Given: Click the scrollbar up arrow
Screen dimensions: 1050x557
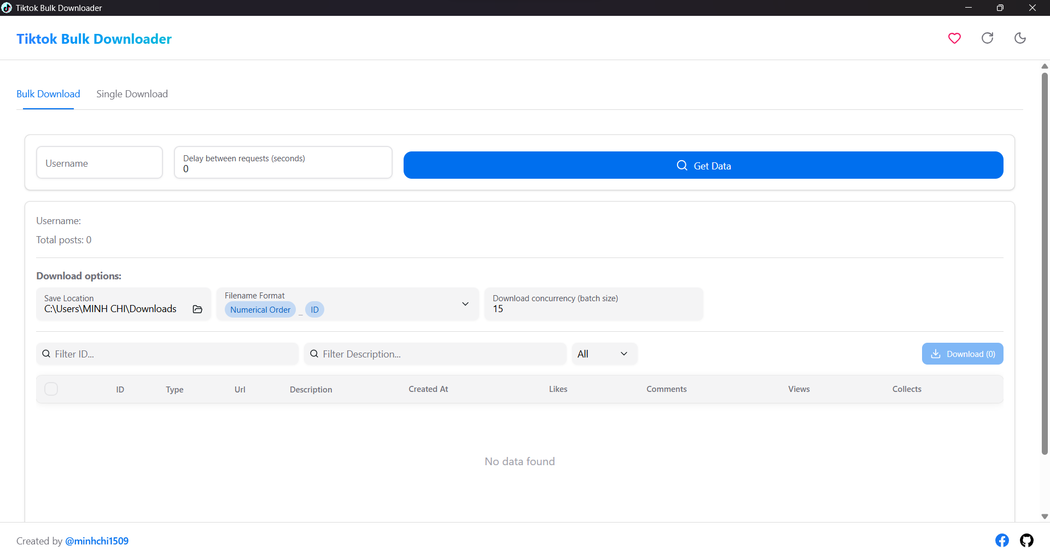Looking at the screenshot, I should 1045,66.
